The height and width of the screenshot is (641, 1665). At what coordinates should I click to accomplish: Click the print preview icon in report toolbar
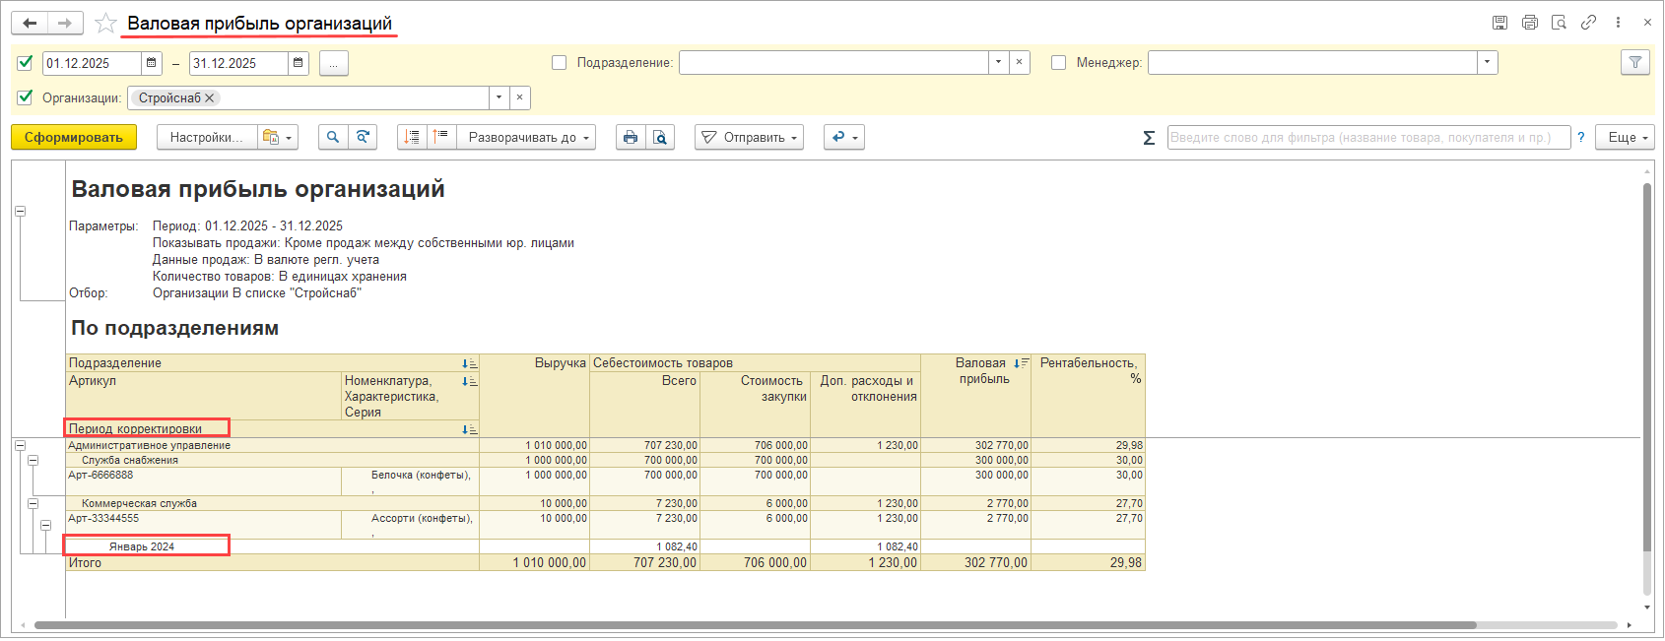coord(660,138)
